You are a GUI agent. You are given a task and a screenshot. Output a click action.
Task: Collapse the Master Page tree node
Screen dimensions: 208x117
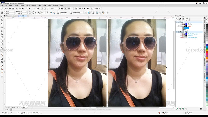tap(177, 32)
